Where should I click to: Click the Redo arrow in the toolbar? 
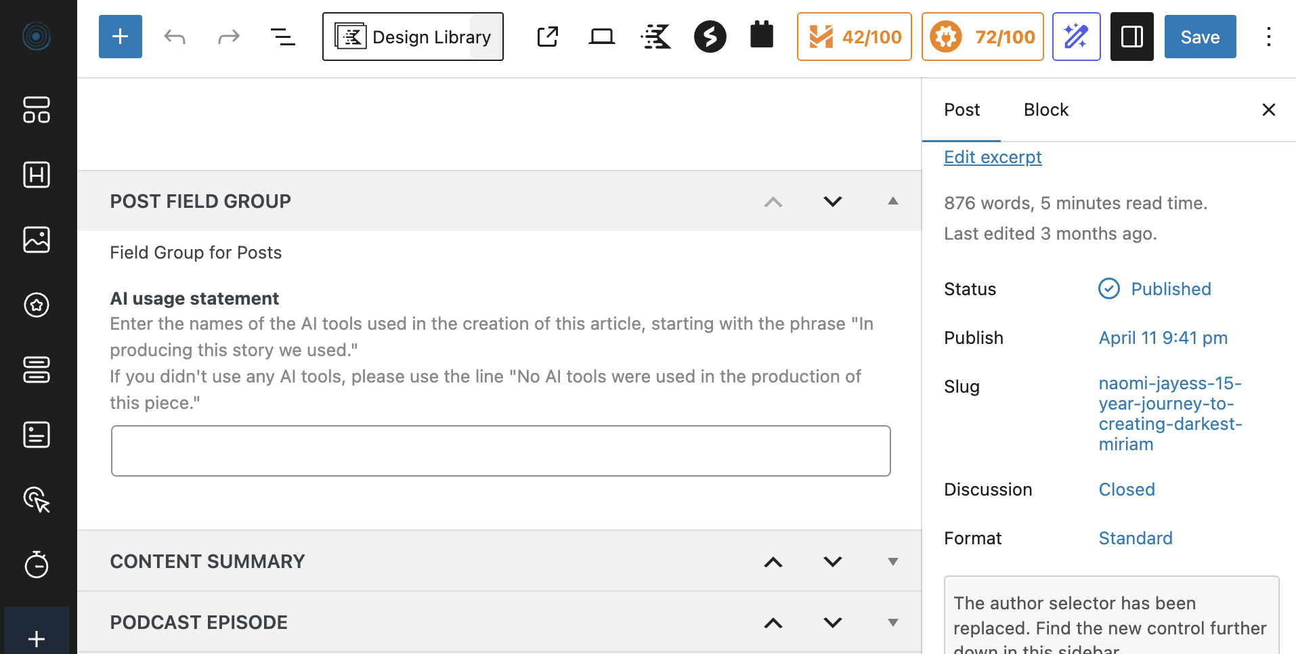(x=228, y=37)
